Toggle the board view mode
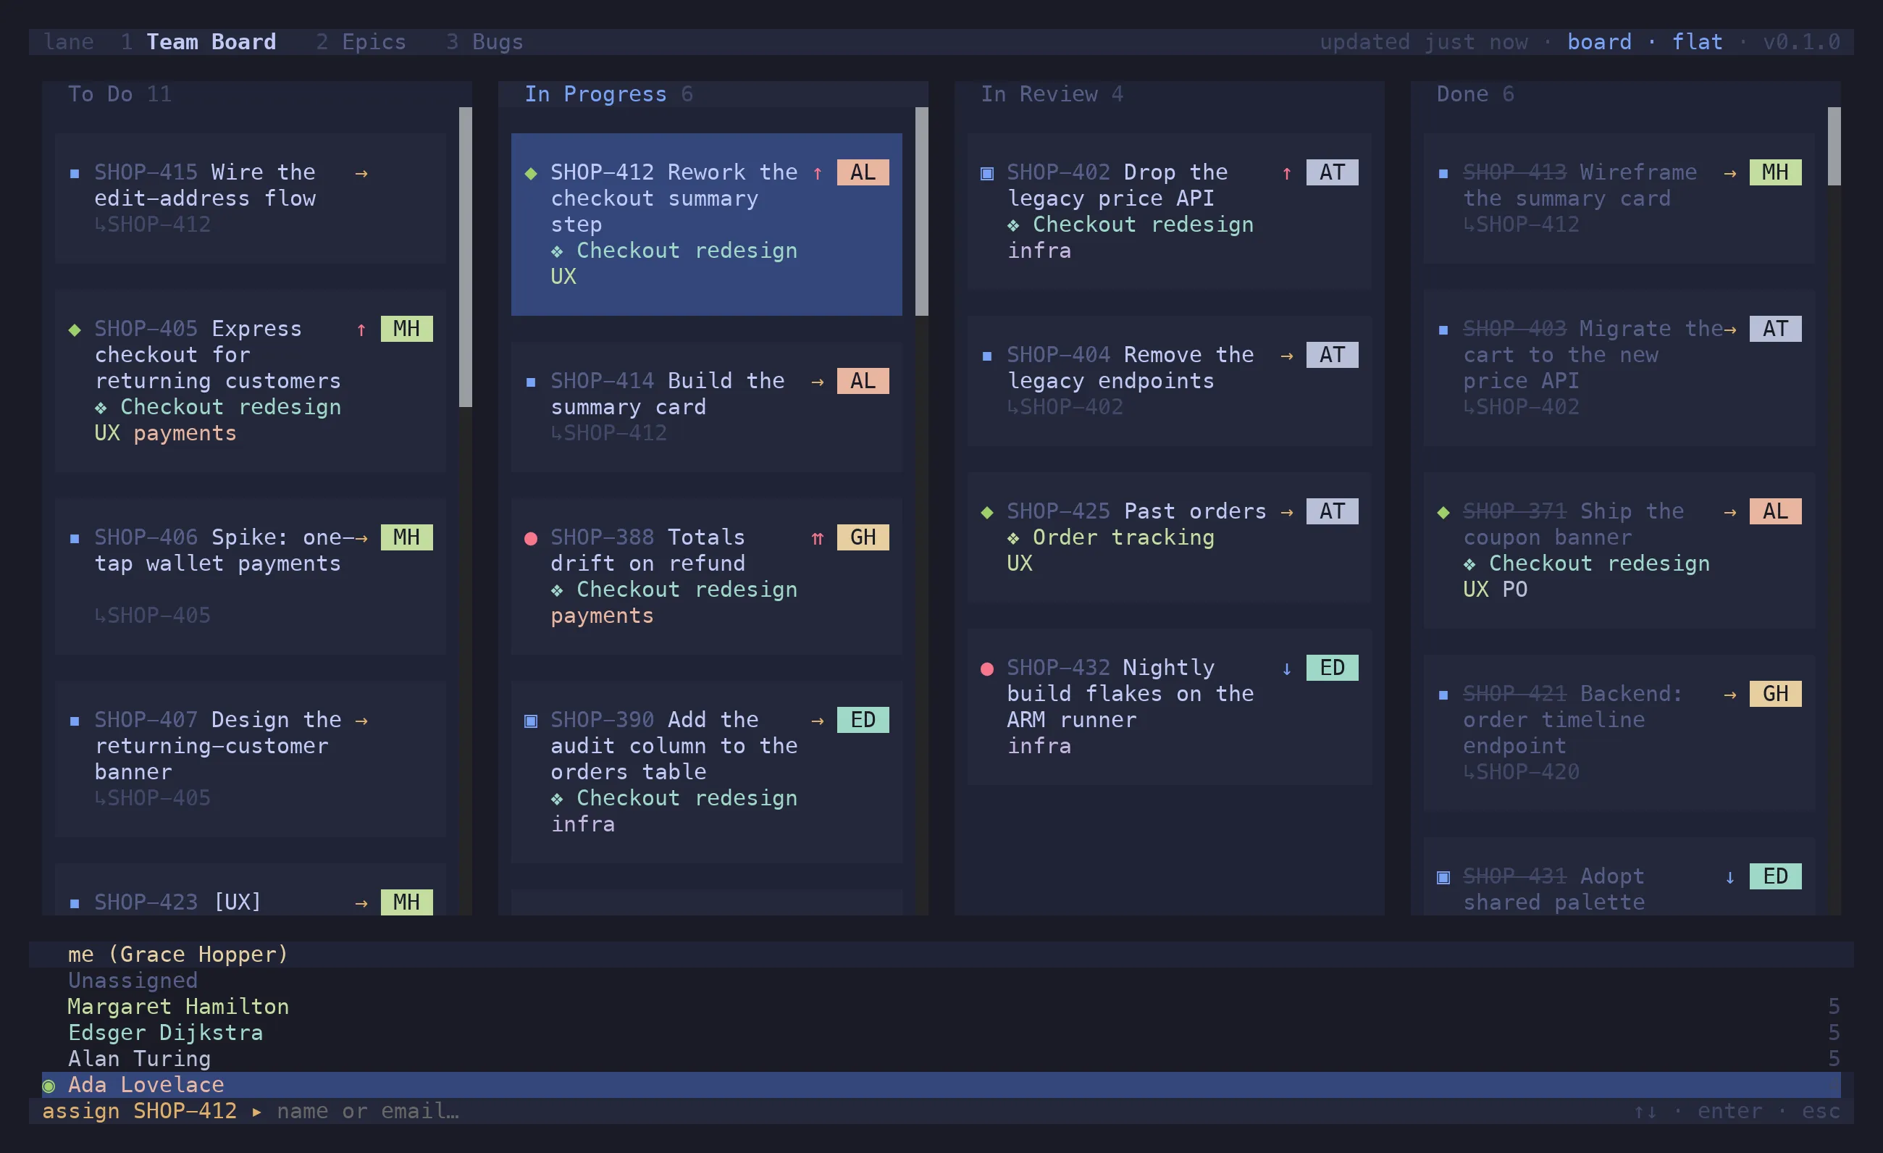Viewport: 1883px width, 1153px height. pos(1600,41)
